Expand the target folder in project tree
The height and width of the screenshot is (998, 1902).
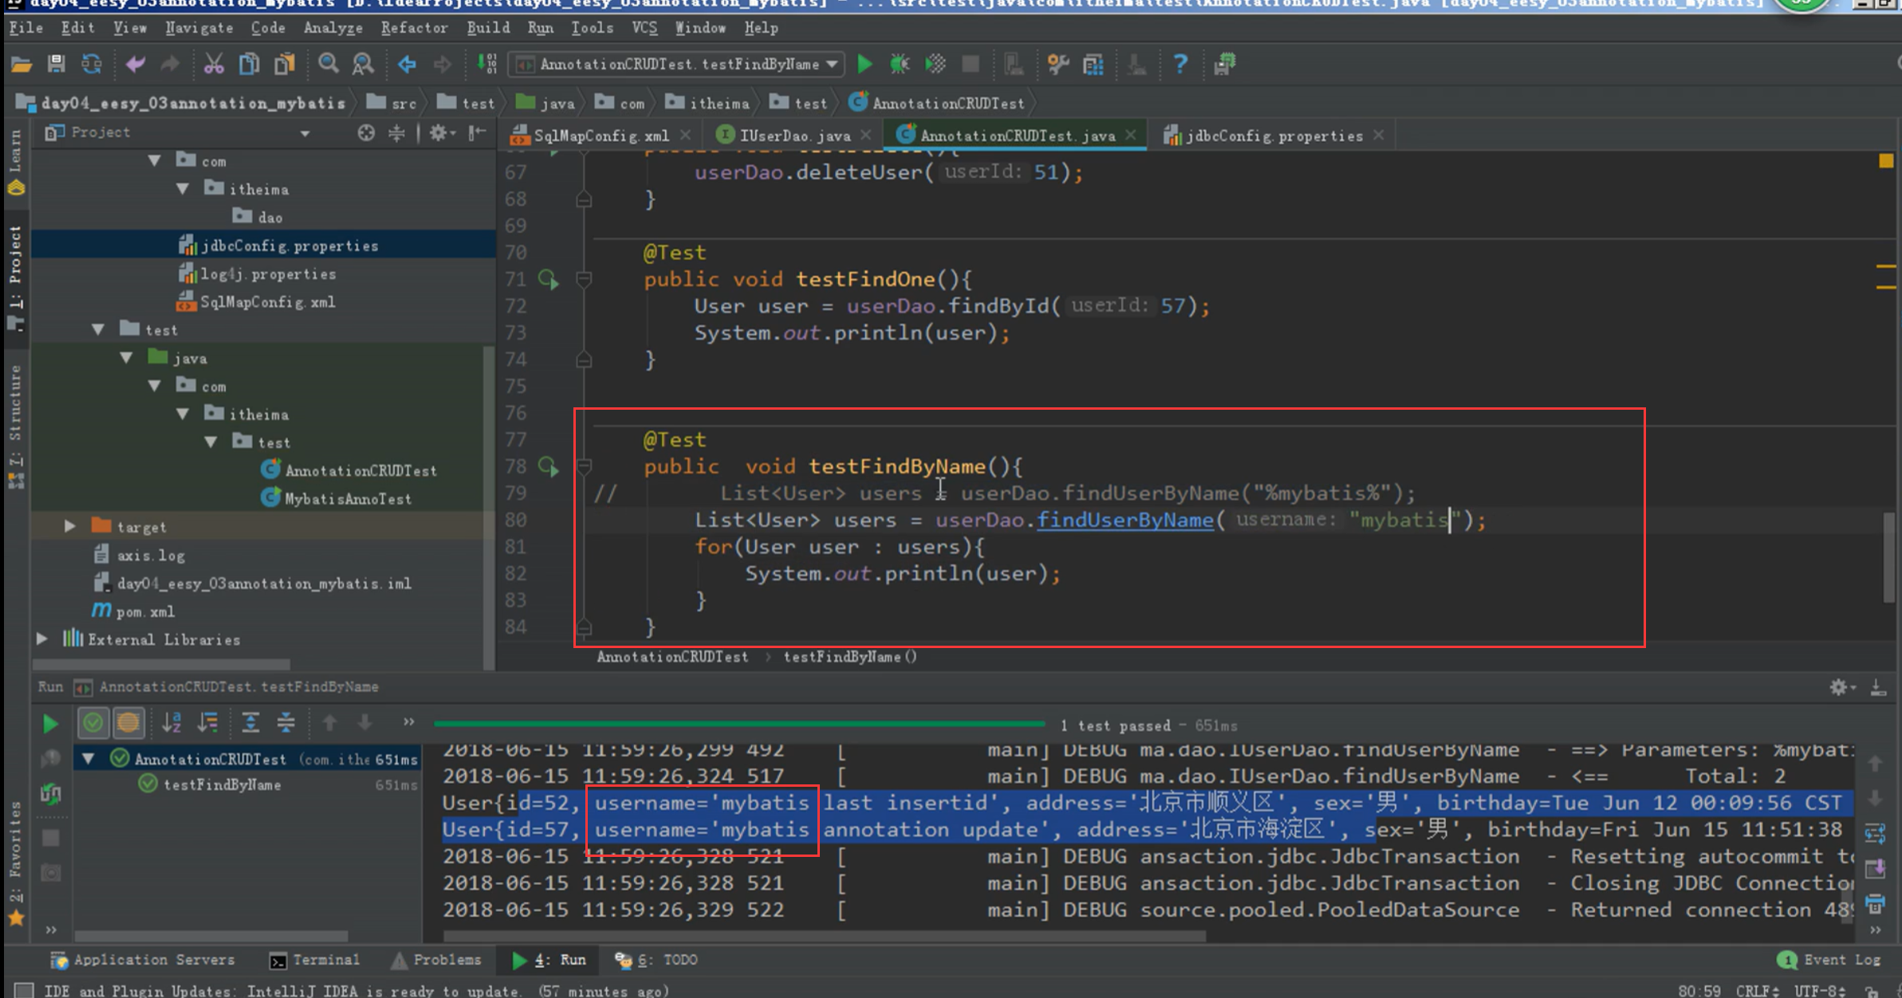70,526
